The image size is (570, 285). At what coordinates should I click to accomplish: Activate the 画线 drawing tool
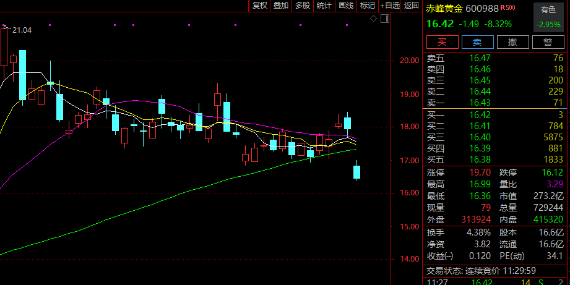pos(346,6)
